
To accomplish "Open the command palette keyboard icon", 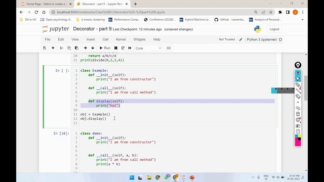I will (169, 48).
